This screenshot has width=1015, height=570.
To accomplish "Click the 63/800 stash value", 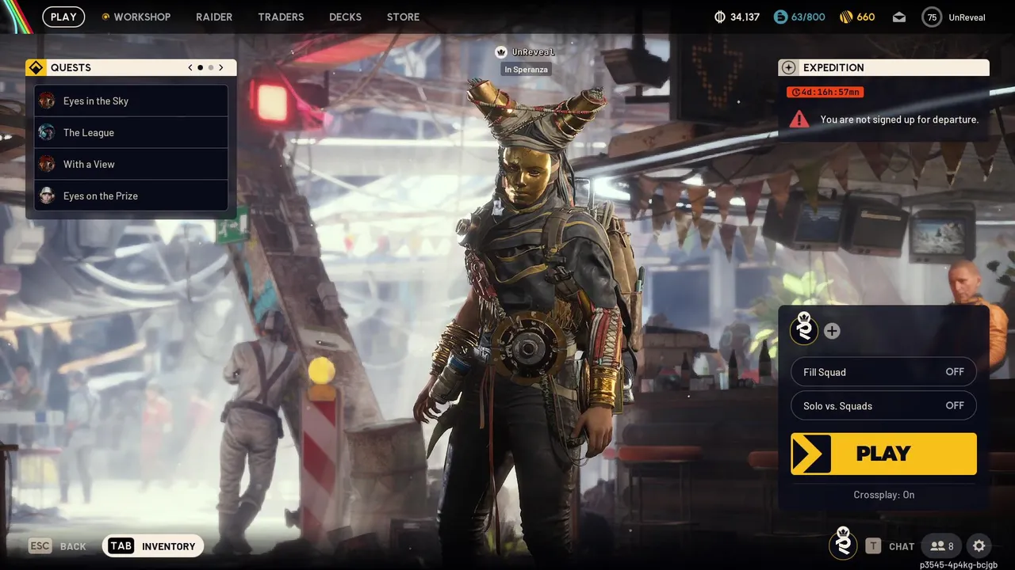I will click(x=808, y=17).
